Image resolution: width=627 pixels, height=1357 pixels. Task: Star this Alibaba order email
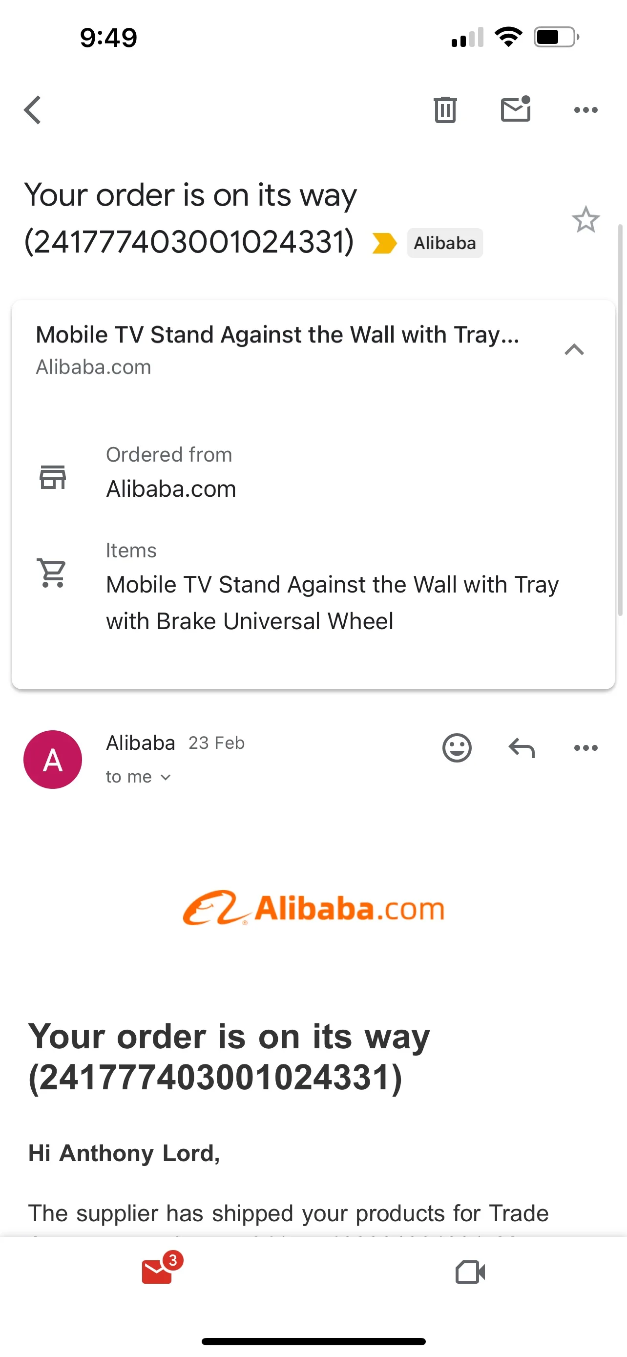585,219
